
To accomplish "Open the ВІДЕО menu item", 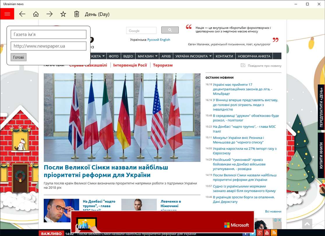I will (128, 56).
